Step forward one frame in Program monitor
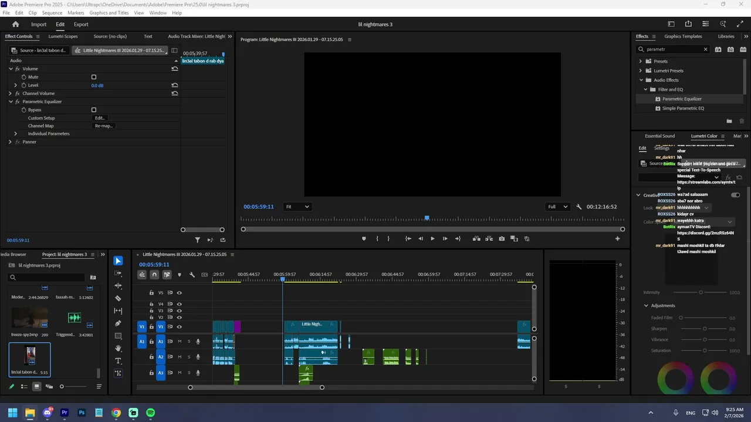Viewport: 751px width, 422px height. (x=445, y=239)
